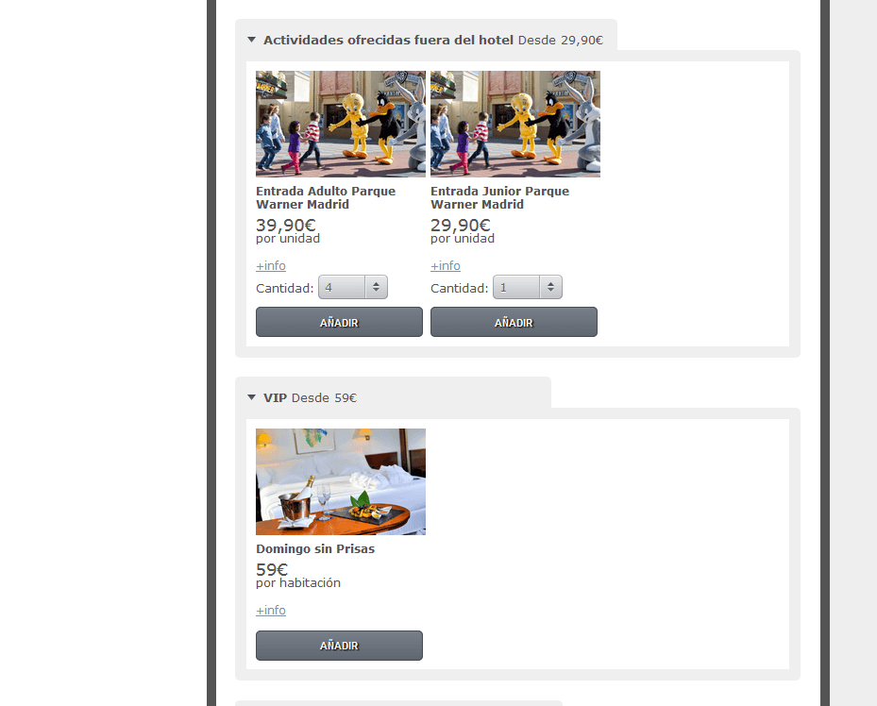Click the Actividades ofrecidas fuera del hotel heading
This screenshot has width=877, height=706.
coord(388,41)
